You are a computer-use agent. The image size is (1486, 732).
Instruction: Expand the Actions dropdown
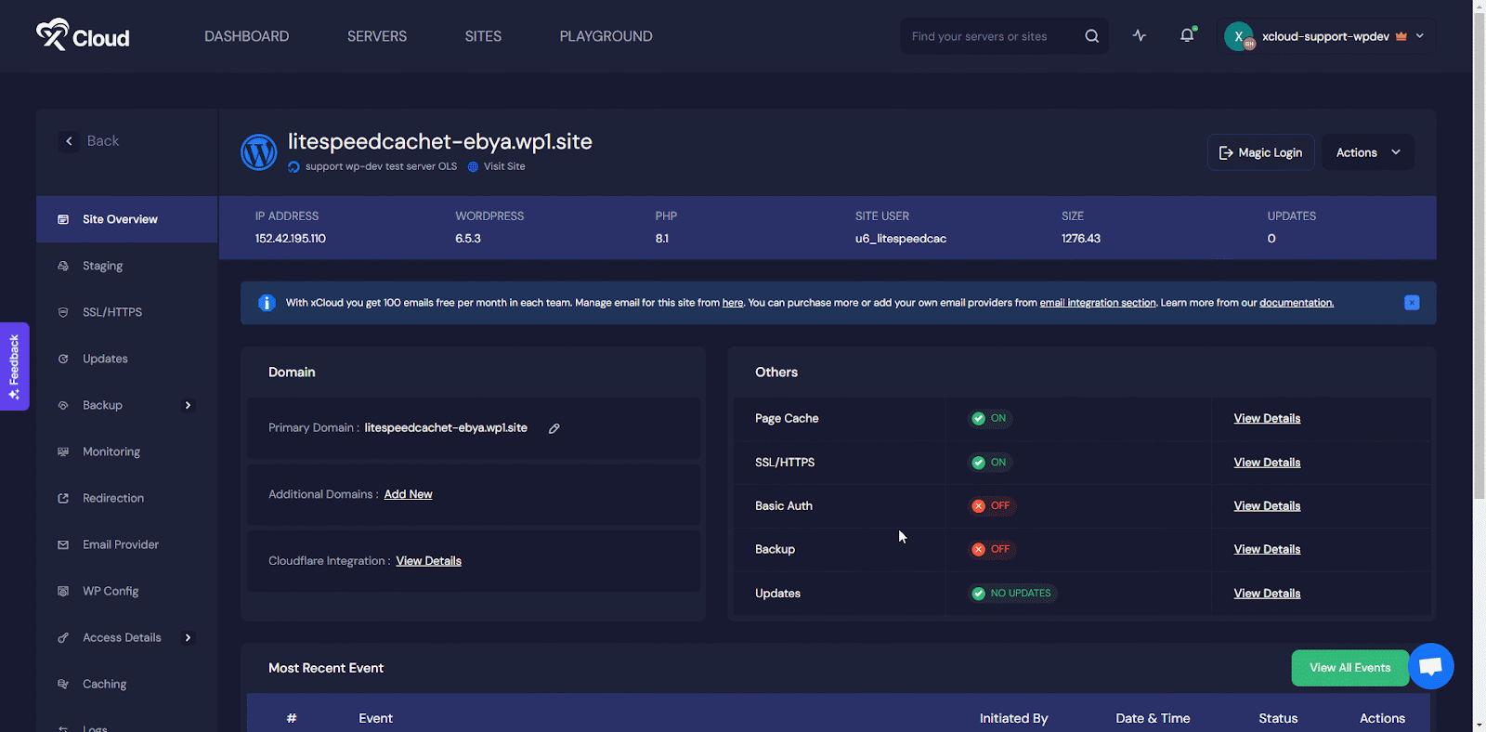[x=1367, y=152]
